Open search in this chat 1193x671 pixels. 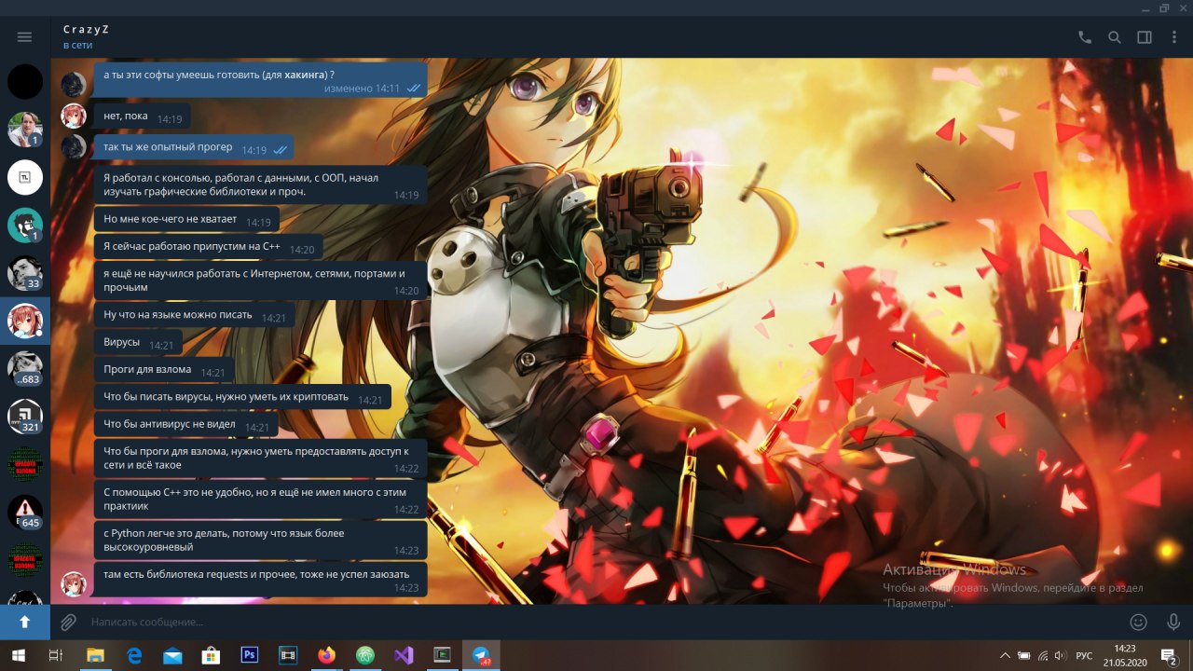coord(1114,37)
